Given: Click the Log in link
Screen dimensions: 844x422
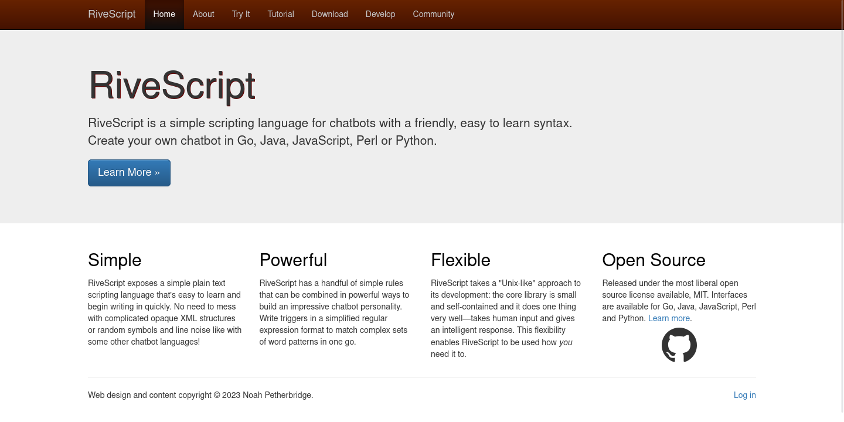Looking at the screenshot, I should [x=744, y=395].
